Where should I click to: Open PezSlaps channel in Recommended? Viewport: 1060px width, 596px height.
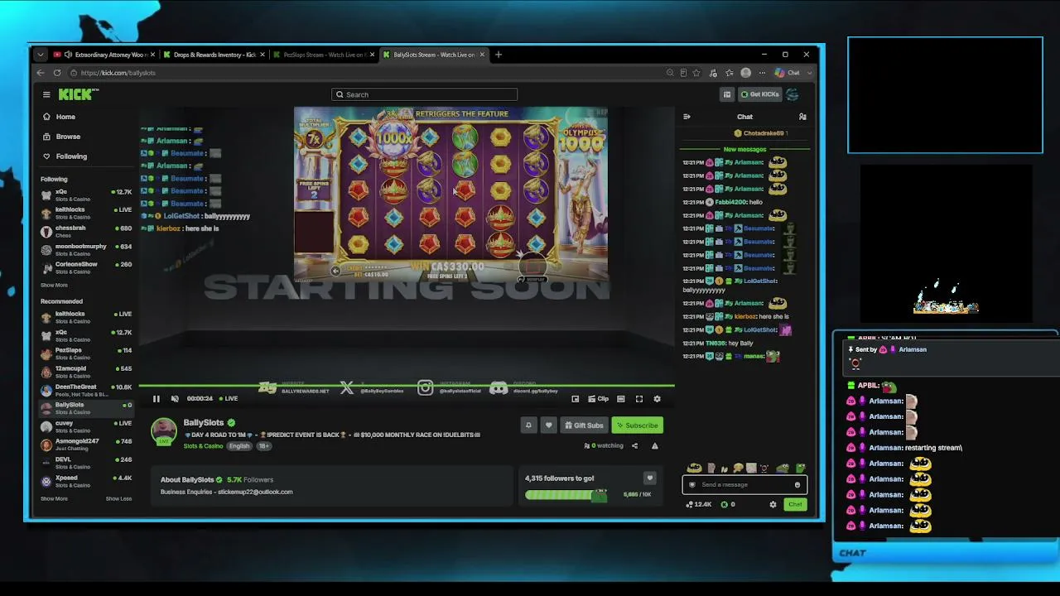click(86, 353)
